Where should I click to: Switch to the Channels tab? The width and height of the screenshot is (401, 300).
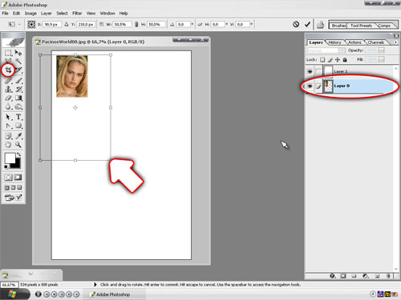point(375,42)
